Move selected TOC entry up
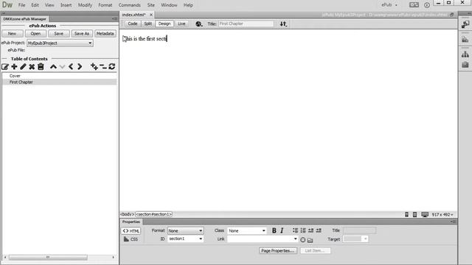This screenshot has height=265, width=472. 53,67
